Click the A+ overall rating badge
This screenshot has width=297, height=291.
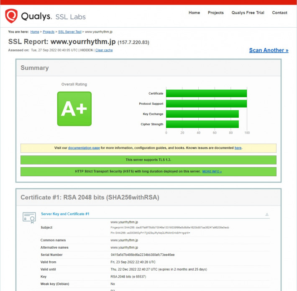coord(74,108)
